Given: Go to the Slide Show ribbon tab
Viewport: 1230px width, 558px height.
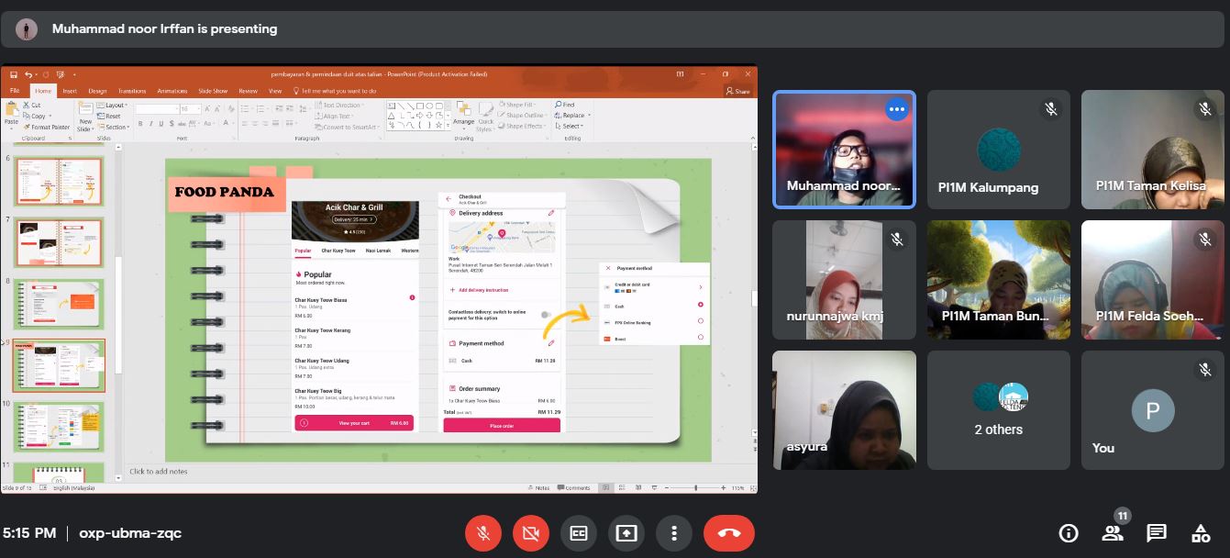Looking at the screenshot, I should (x=213, y=91).
